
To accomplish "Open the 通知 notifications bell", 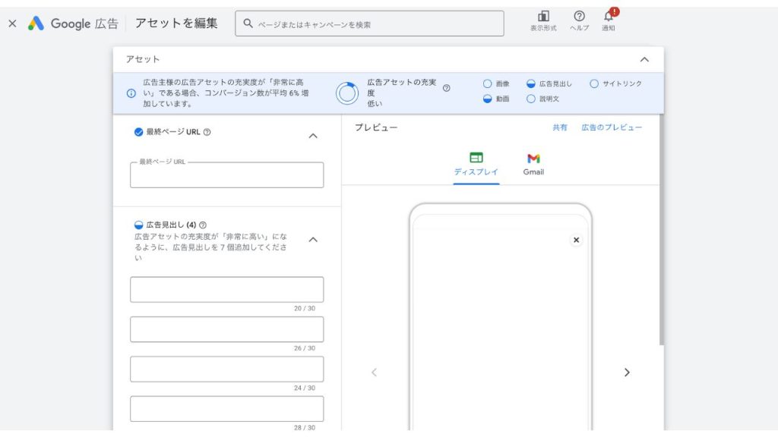I will (608, 18).
